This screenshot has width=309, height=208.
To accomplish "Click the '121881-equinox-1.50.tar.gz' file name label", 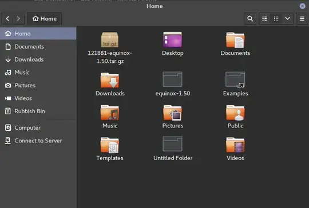I will (x=110, y=57).
